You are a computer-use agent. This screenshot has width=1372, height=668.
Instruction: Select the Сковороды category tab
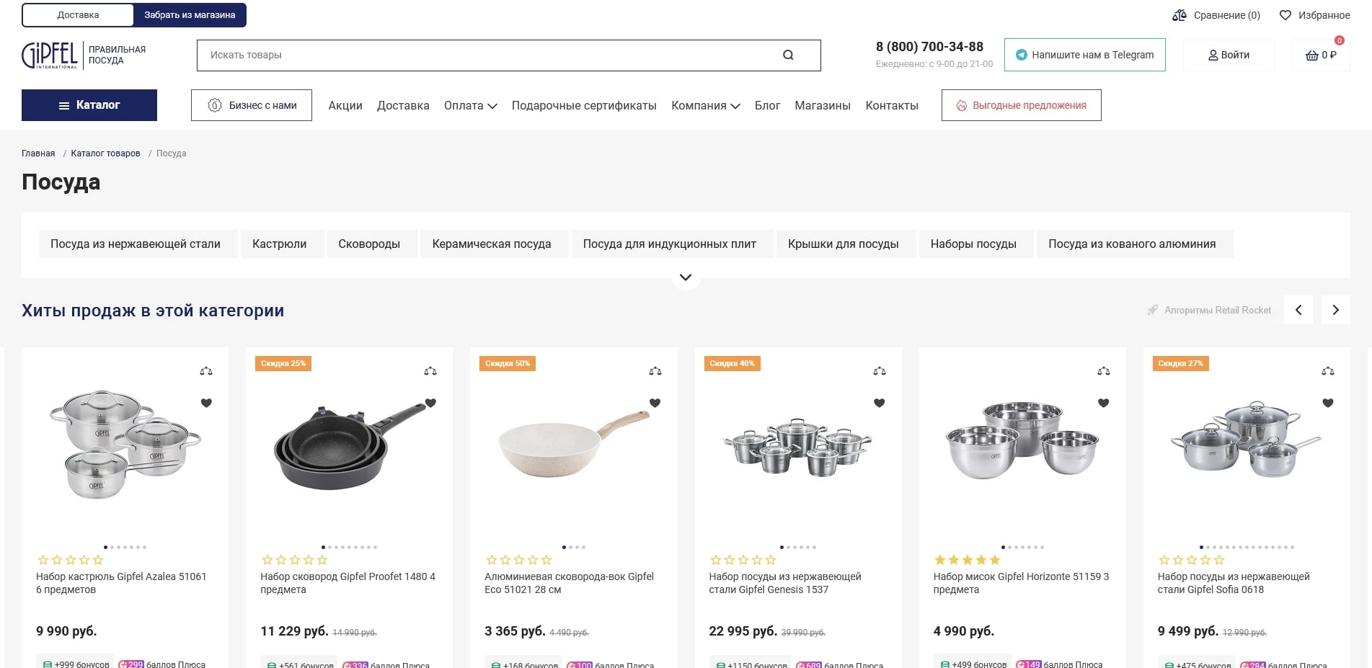pos(369,244)
